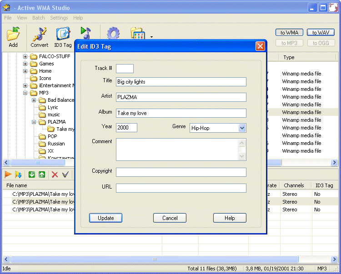Viewport: 341px width, 274px height.
Task: Click the to WAV button
Action: coord(321,33)
